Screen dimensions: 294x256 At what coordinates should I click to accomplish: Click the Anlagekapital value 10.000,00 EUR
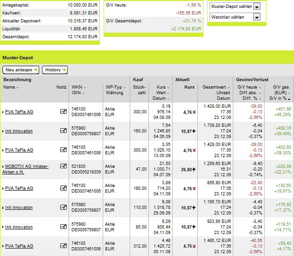coord(83,5)
